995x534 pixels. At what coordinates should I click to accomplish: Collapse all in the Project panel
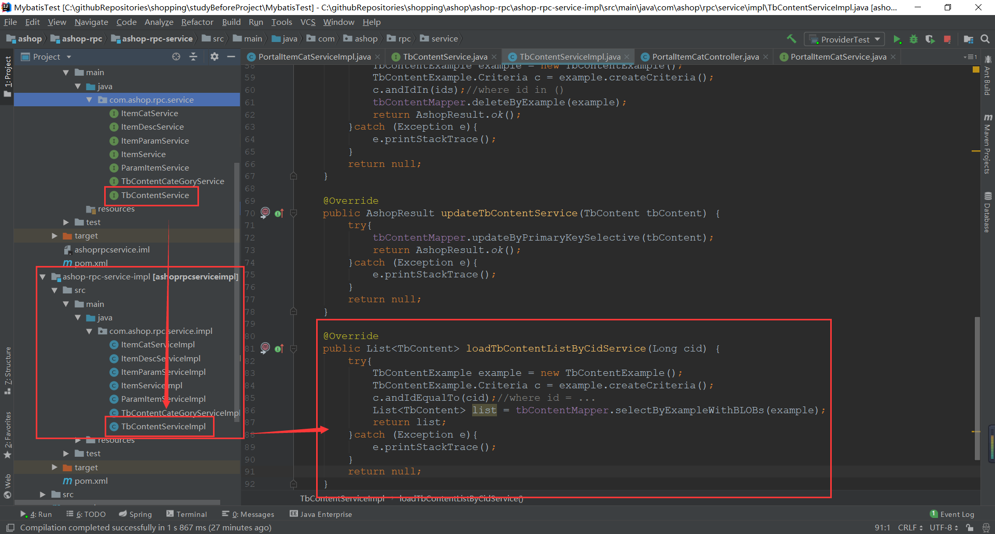pos(193,57)
